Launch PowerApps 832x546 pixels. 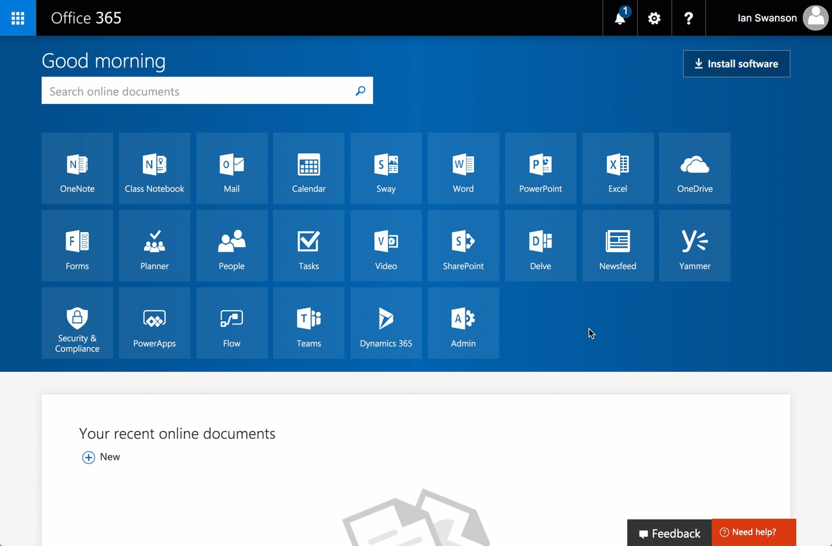point(155,323)
